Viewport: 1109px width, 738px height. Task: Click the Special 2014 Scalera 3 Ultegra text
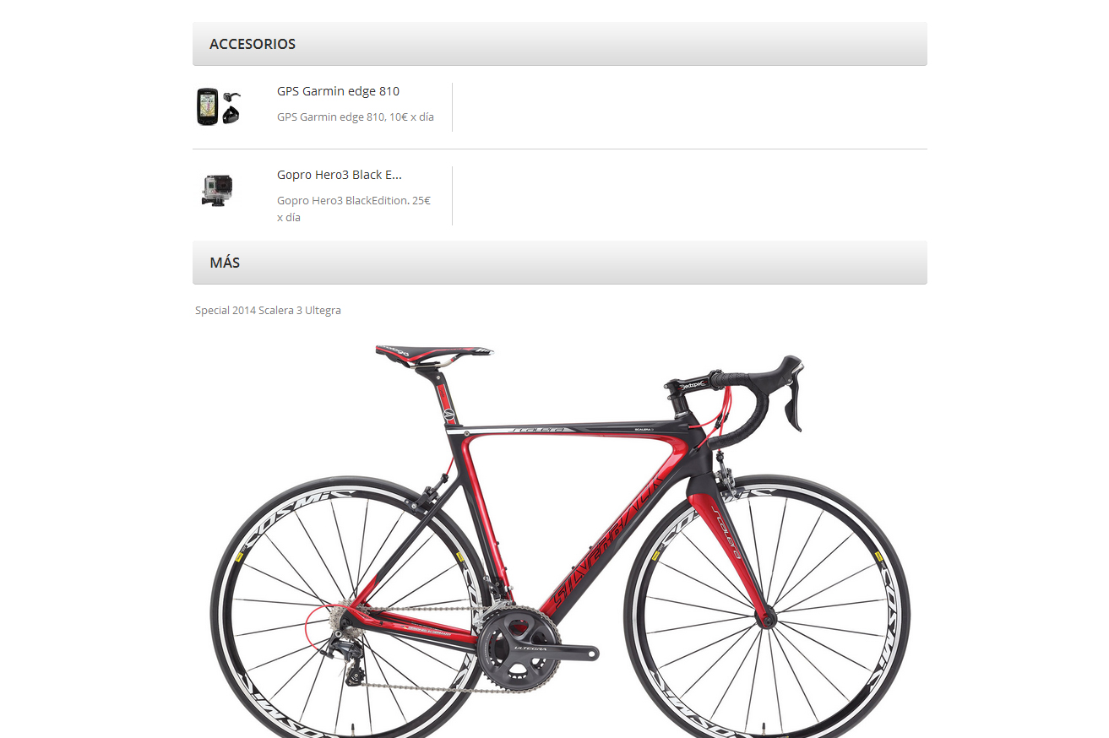coord(268,311)
